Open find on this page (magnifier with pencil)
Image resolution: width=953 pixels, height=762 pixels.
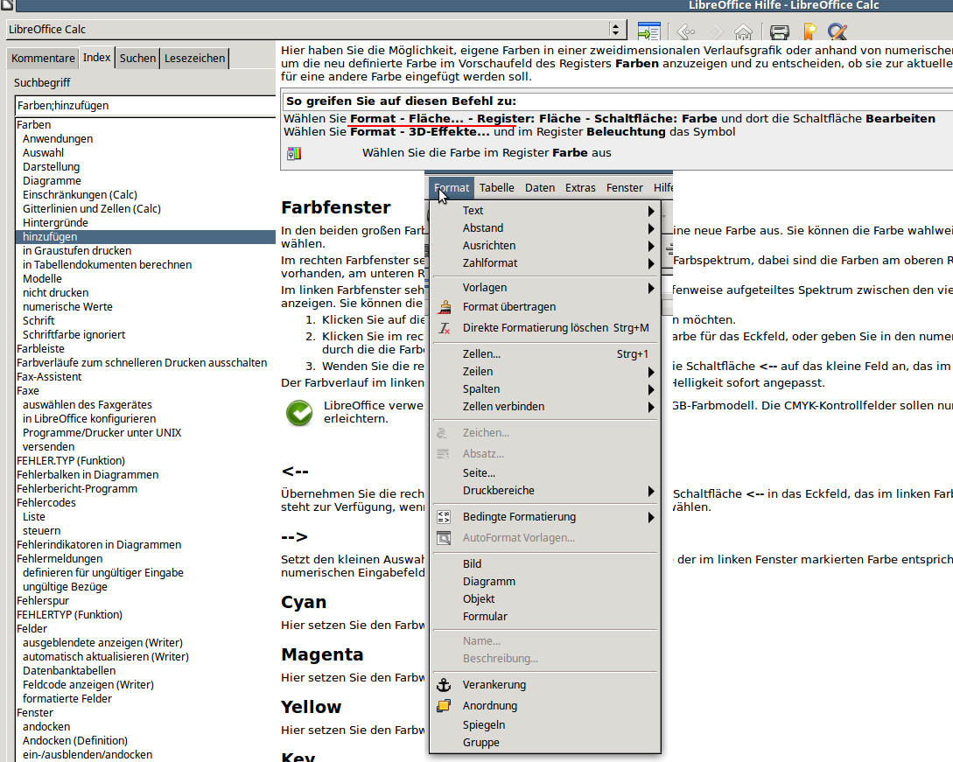[x=837, y=31]
